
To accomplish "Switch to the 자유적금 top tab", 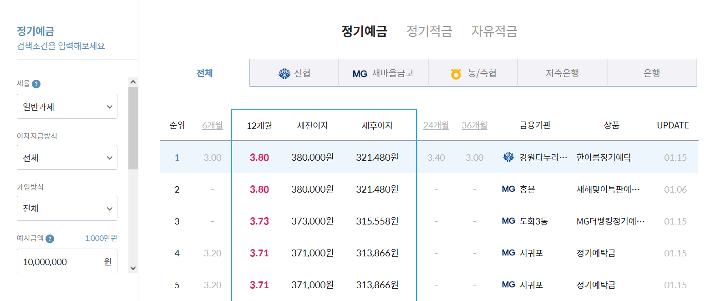I will tap(494, 31).
